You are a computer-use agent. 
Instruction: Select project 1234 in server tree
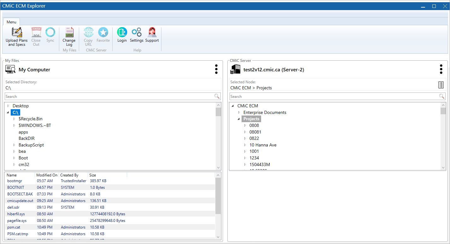pos(254,158)
